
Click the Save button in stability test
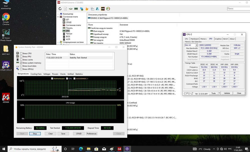[63, 134]
